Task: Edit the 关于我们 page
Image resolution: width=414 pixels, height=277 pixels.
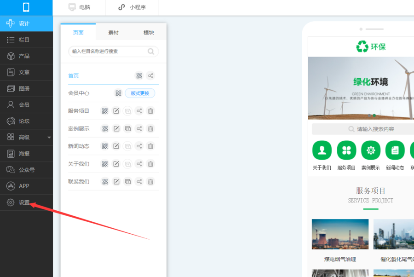Action: click(x=116, y=164)
